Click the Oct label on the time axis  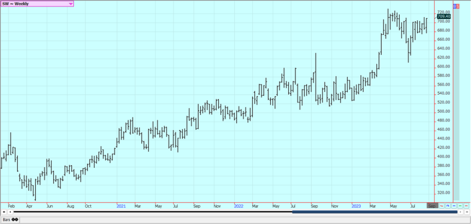coord(88,206)
